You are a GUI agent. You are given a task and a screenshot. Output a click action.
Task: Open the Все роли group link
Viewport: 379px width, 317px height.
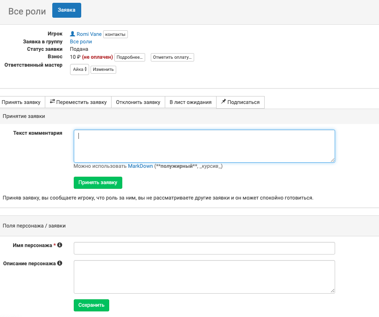point(81,41)
